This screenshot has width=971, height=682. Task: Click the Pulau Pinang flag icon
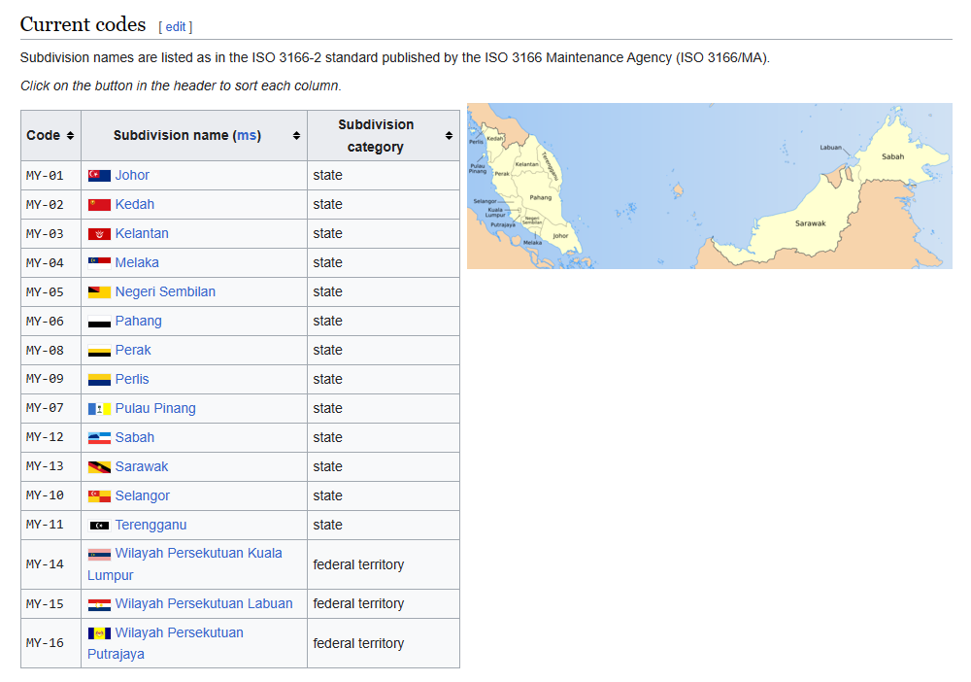click(99, 409)
